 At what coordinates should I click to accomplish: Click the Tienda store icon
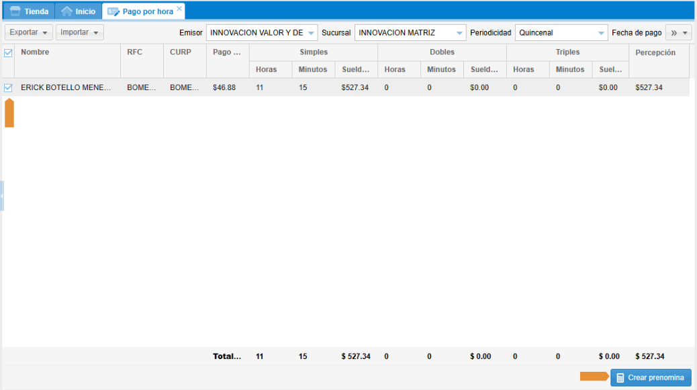pos(15,11)
